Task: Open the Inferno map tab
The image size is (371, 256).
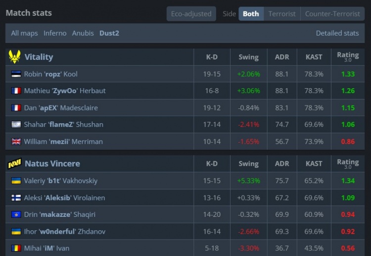Action: click(x=55, y=33)
